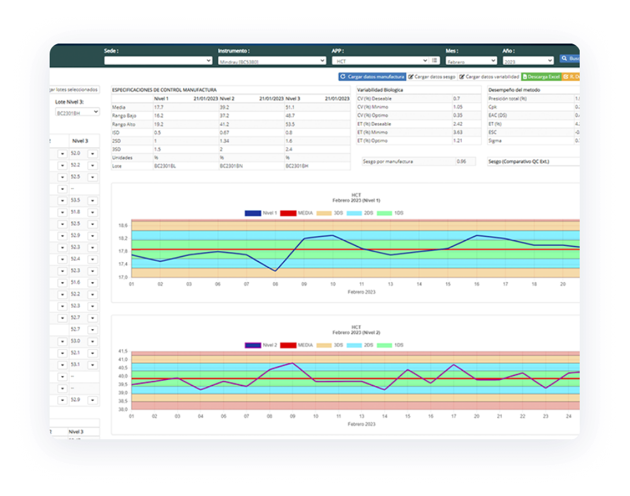This screenshot has width=630, height=496.
Task: Click the file icon on Descarga Excel
Action: 525,76
